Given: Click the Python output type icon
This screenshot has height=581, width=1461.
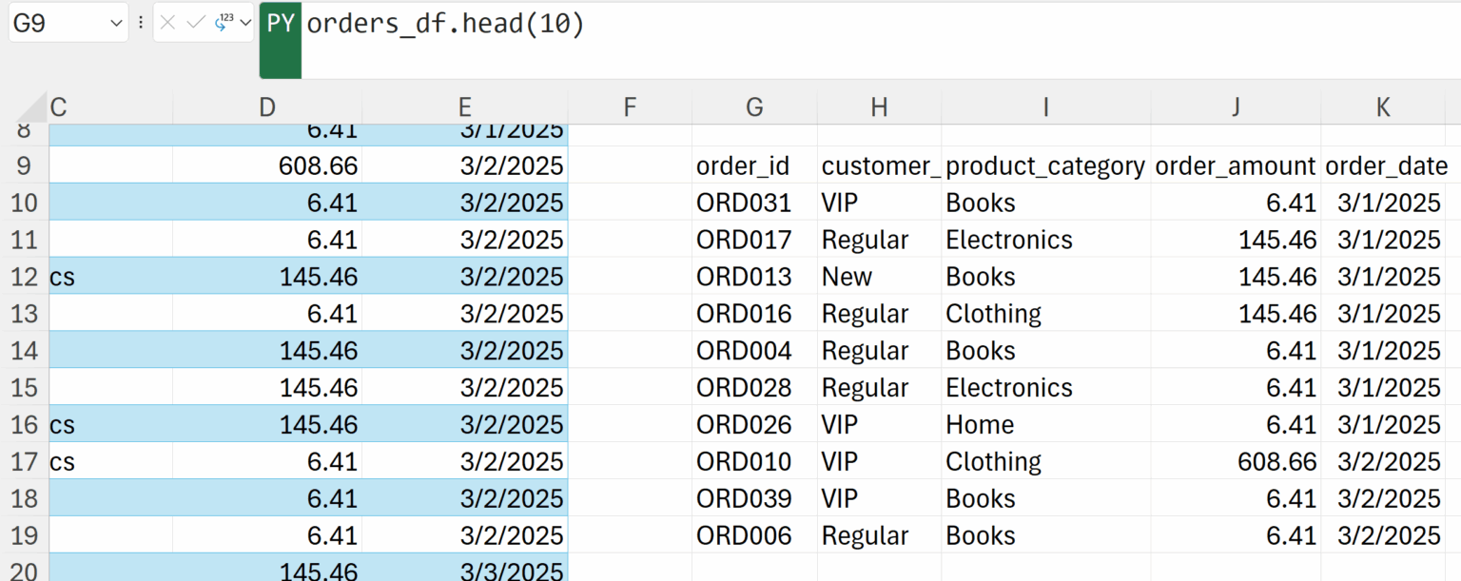Looking at the screenshot, I should pyautogui.click(x=224, y=22).
